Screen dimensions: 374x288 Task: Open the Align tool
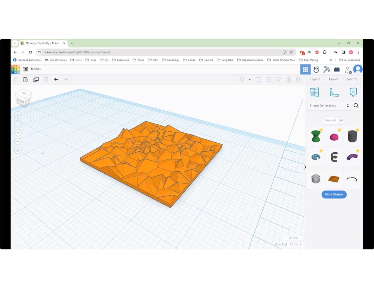click(x=278, y=79)
